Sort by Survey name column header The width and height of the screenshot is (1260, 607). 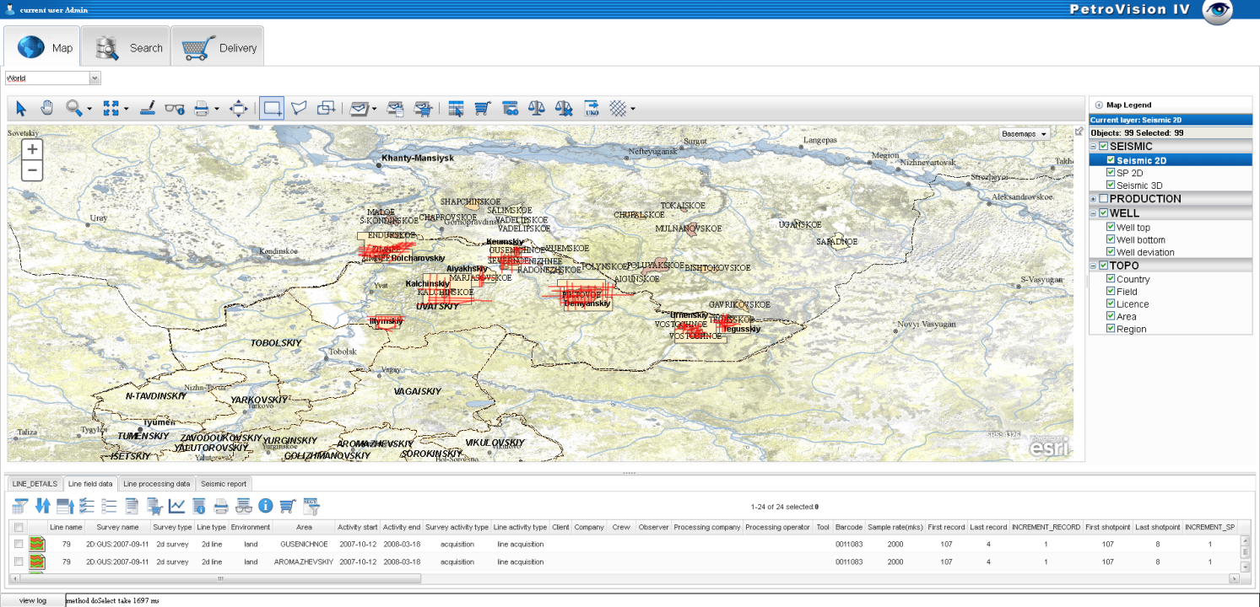[x=116, y=527]
